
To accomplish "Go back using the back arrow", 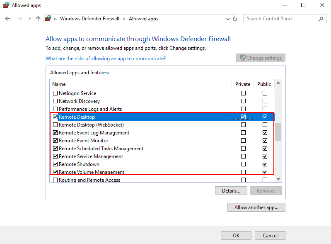I will click(x=7, y=19).
